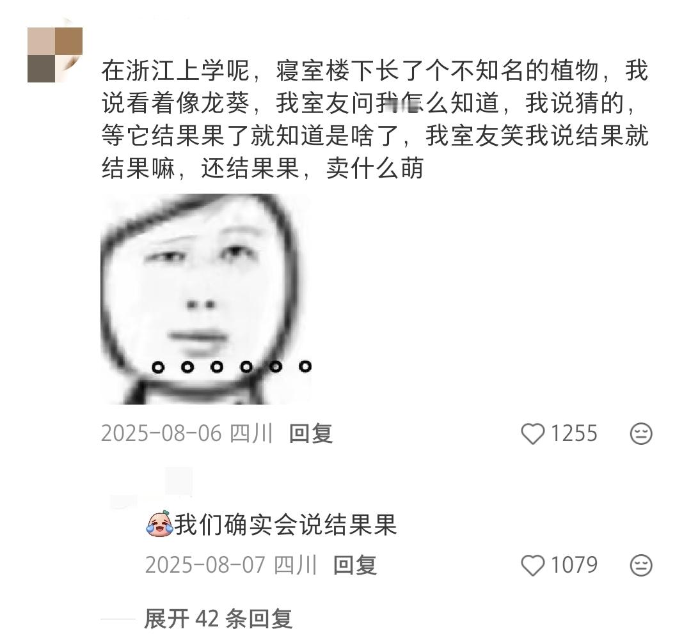Tap the 2025-08-07 date stamp
The image size is (691, 643).
point(205,565)
